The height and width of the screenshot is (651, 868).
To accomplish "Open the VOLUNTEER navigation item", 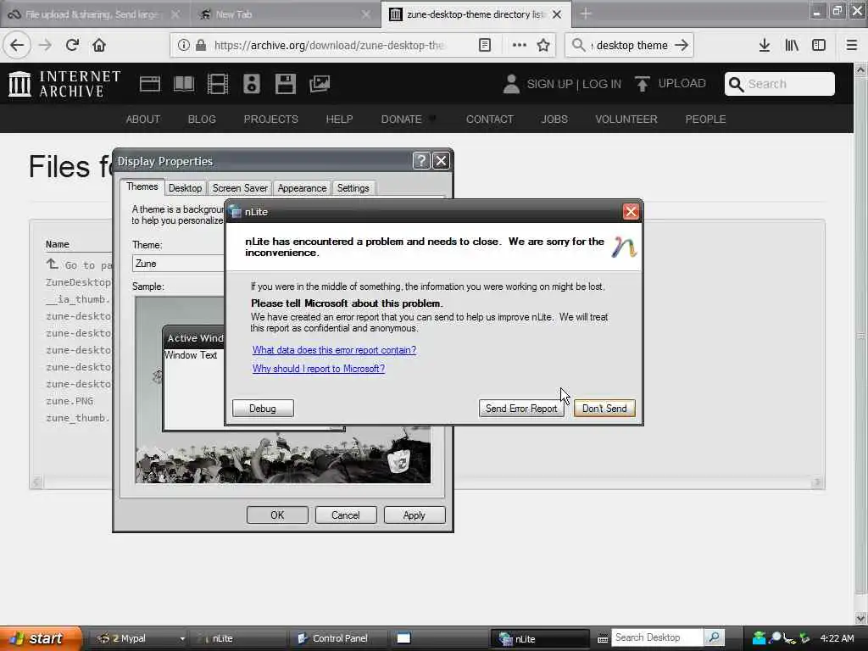I will coord(626,119).
